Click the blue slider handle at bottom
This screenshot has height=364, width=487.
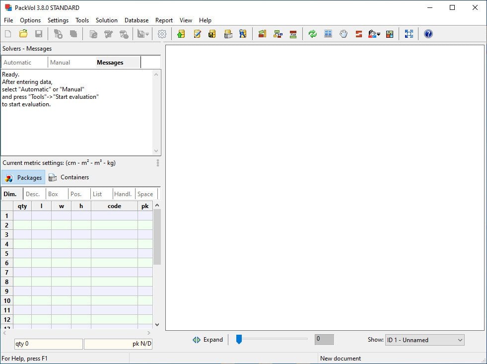point(239,339)
